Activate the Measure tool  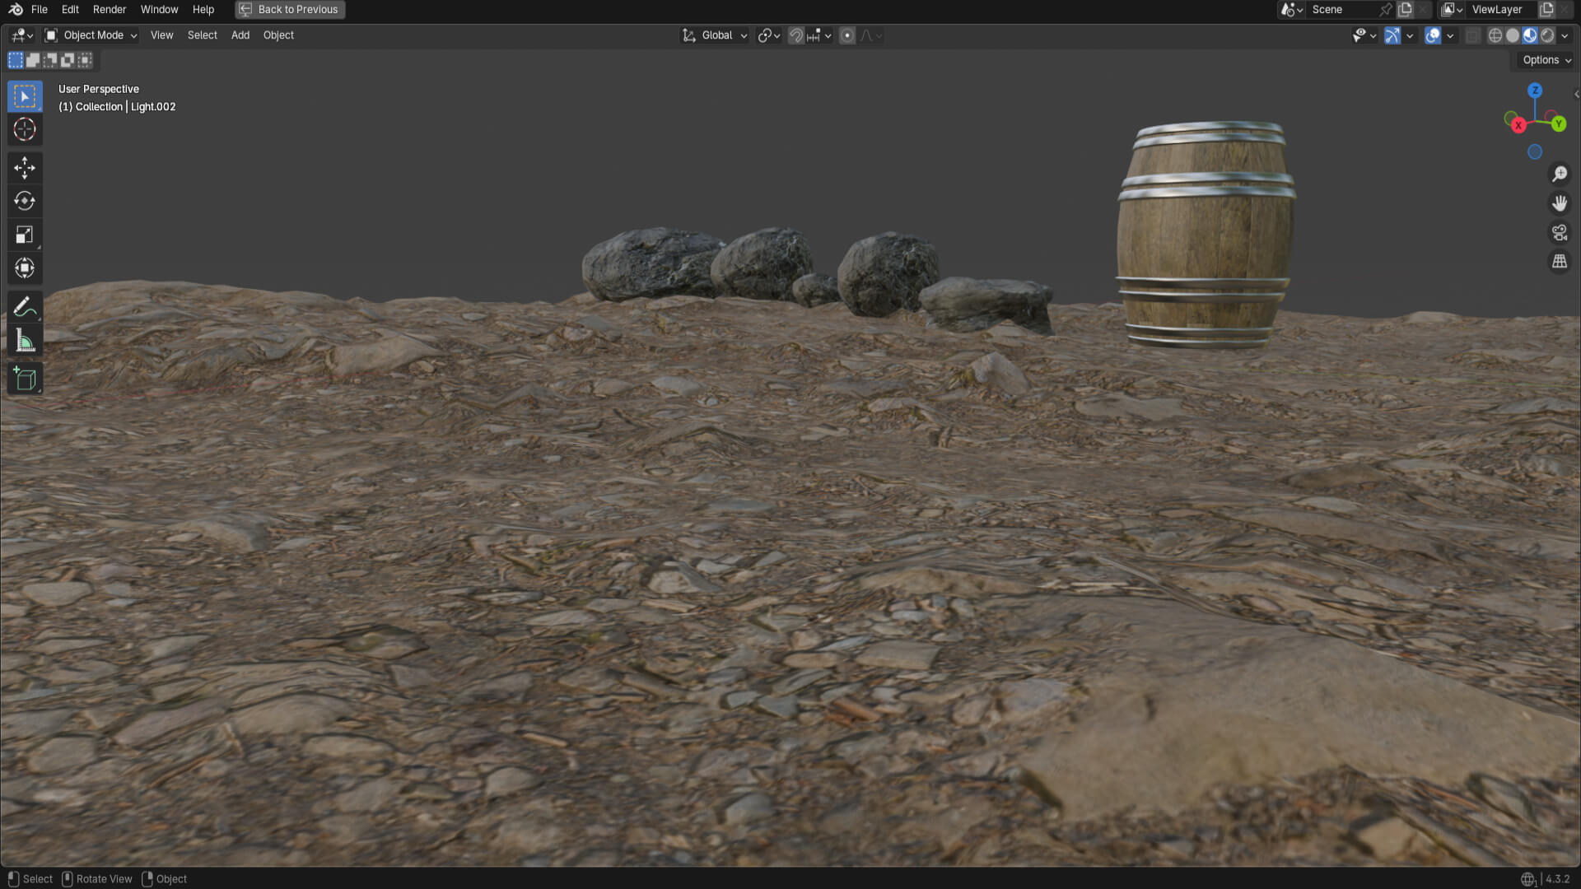coord(25,341)
